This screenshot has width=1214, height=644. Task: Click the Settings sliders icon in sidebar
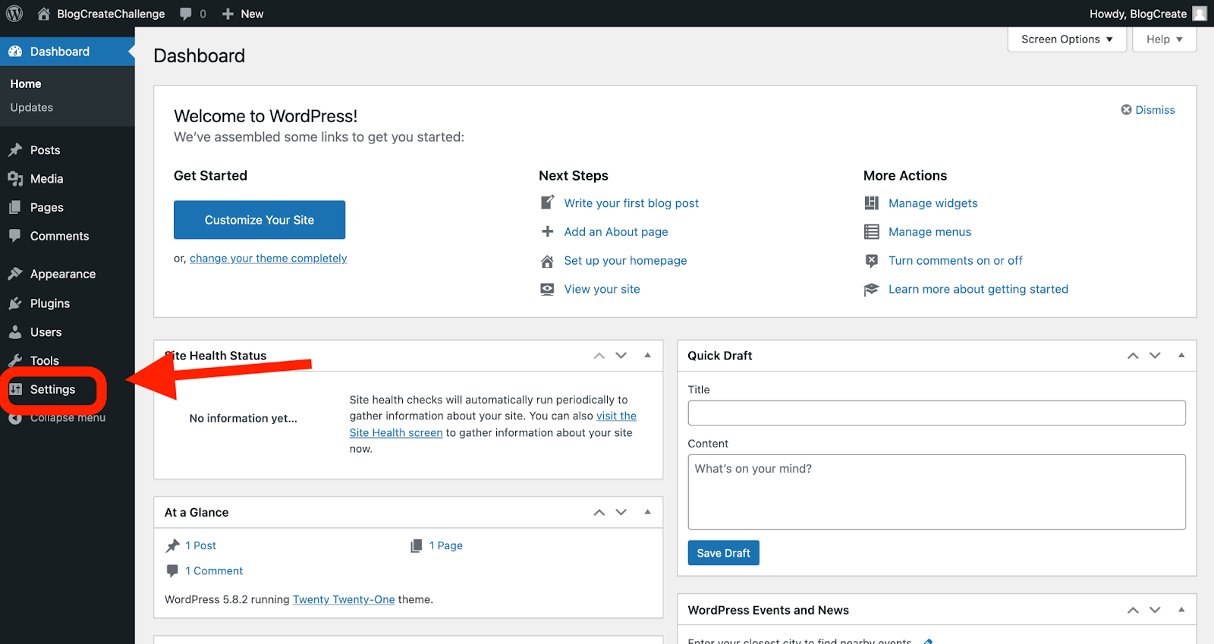pyautogui.click(x=15, y=389)
